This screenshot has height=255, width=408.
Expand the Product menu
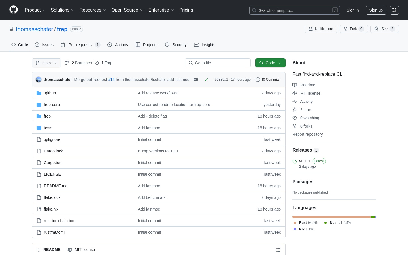click(35, 10)
